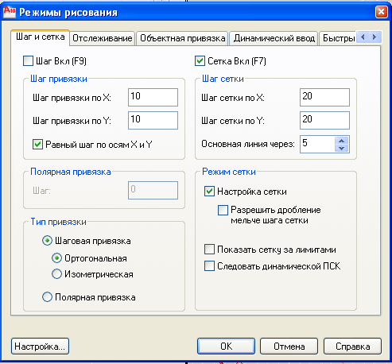
Task: Increase Основная линия через value with up arrow
Action: pos(342,141)
